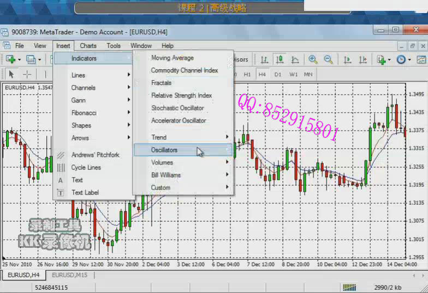Click the periodicity clock icon

click(401, 59)
